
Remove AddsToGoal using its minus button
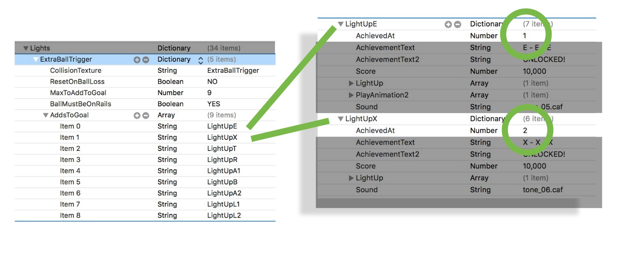pos(146,115)
